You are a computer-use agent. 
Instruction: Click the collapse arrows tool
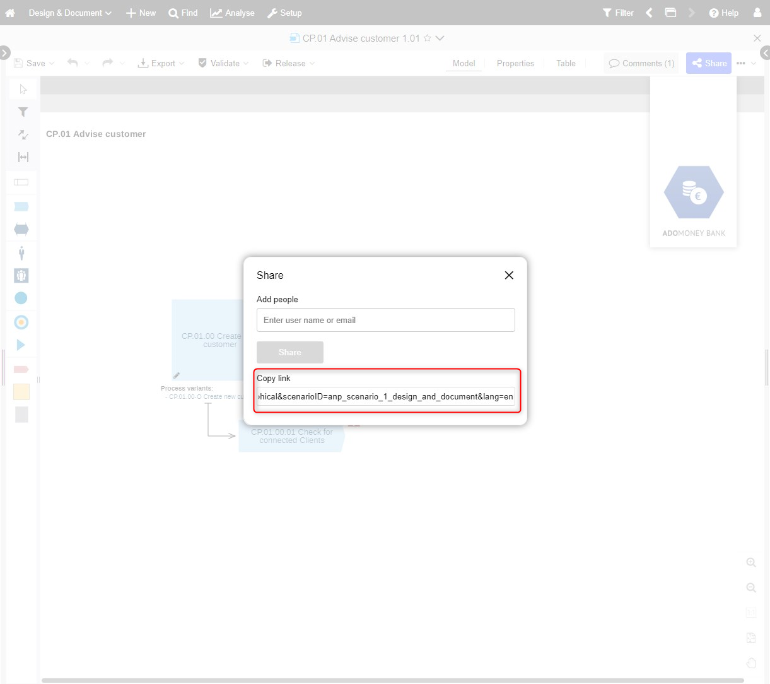(x=23, y=134)
